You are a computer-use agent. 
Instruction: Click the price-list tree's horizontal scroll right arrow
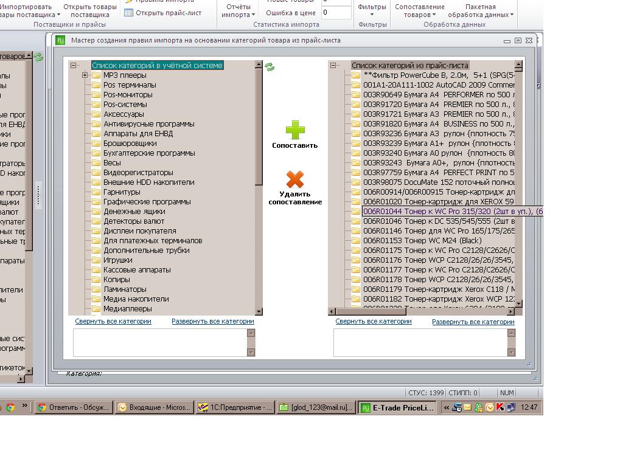pyautogui.click(x=512, y=312)
